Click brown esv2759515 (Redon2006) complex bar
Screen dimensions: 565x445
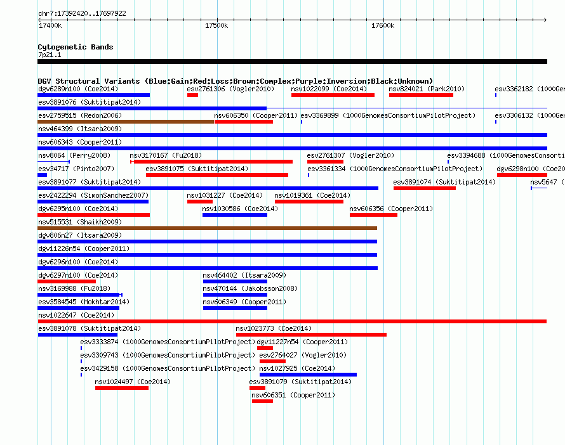tap(126, 122)
